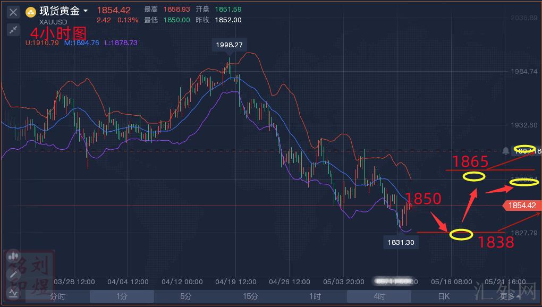This screenshot has height=307, width=542.
Task: Select the 4时 timeframe tab
Action: (379, 296)
